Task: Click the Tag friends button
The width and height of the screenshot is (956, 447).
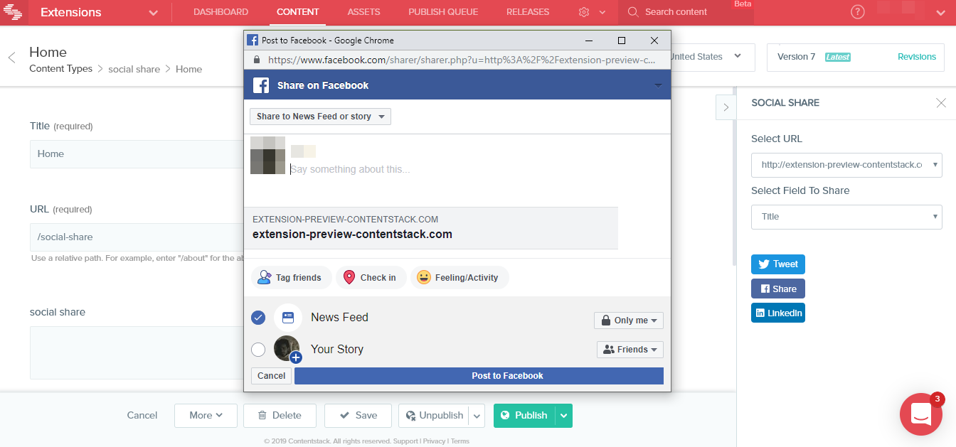Action: coord(291,278)
